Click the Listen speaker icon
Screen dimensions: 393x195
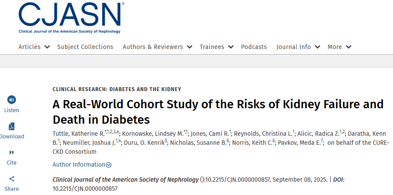click(12, 100)
